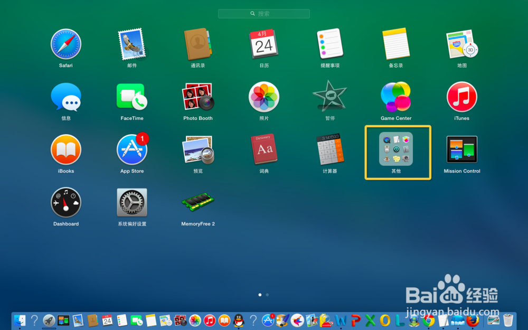Image resolution: width=528 pixels, height=330 pixels.
Task: Click the iTunes icon in the Dock
Action: (210, 320)
